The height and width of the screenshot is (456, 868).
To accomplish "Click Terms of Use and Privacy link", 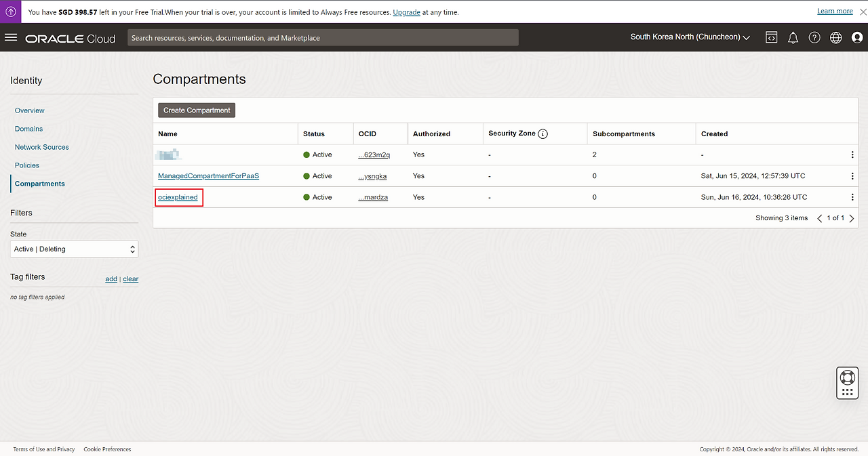I will (44, 449).
